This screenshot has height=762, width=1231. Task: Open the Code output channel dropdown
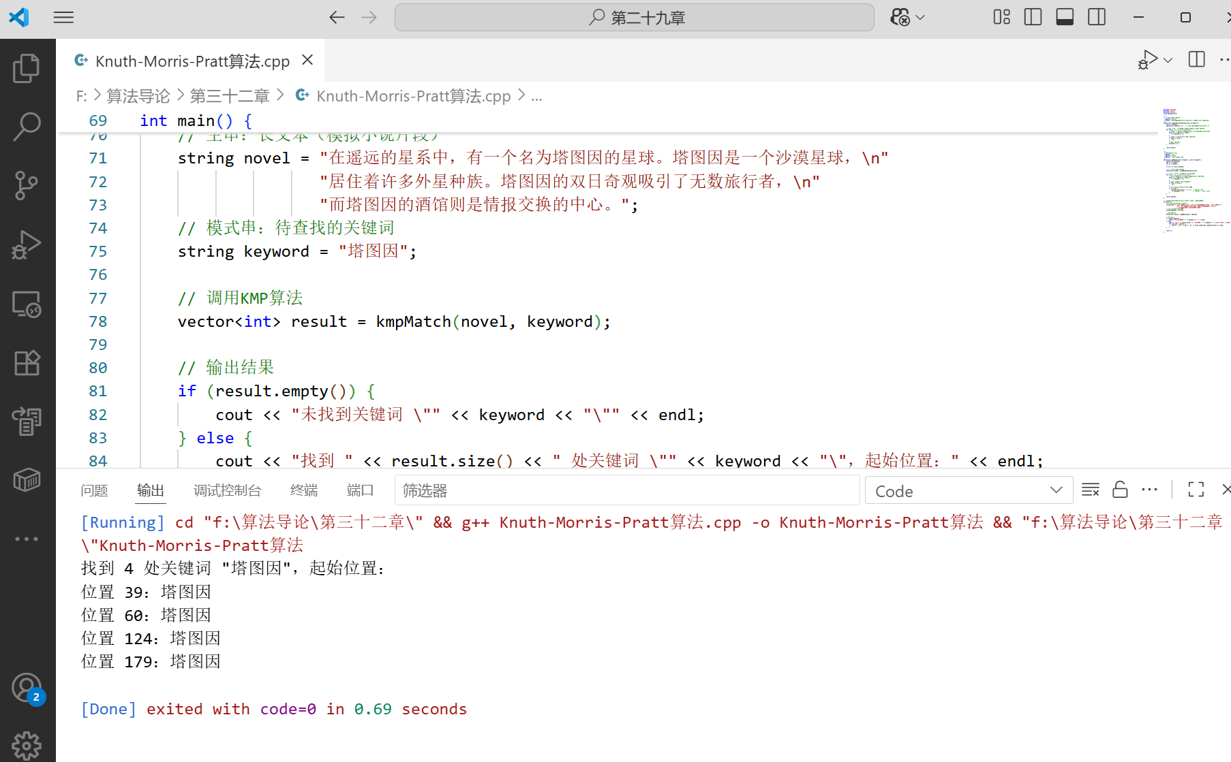[969, 490]
